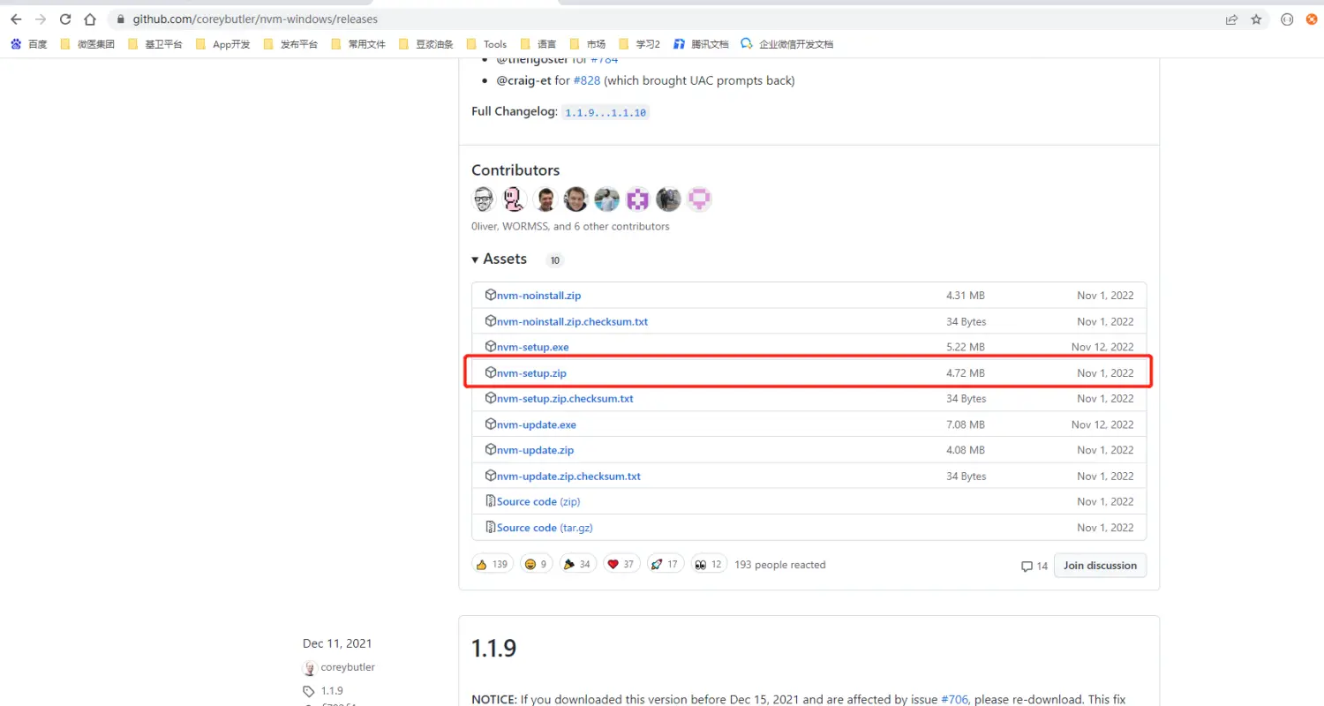This screenshot has height=706, width=1324.
Task: Click the browser reload page icon
Action: tap(65, 19)
